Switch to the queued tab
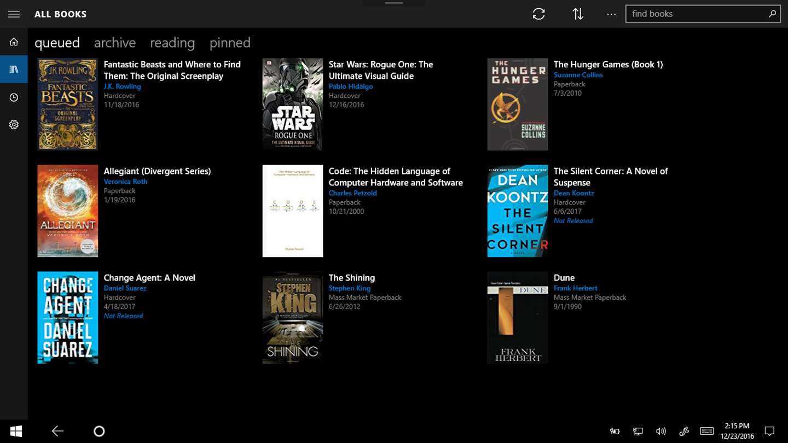The height and width of the screenshot is (443, 788). click(x=57, y=43)
